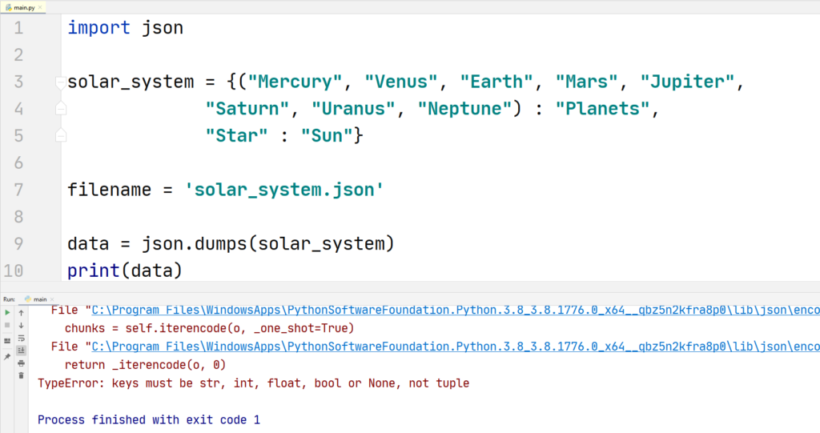Click the "Sun" value on line 5

point(327,136)
